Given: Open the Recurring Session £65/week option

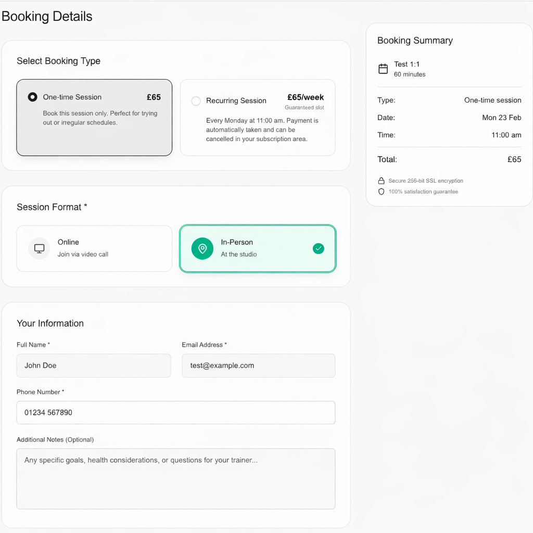Looking at the screenshot, I should 258,118.
